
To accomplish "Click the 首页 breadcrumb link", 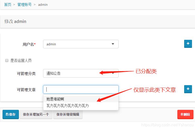I will click(8, 5).
